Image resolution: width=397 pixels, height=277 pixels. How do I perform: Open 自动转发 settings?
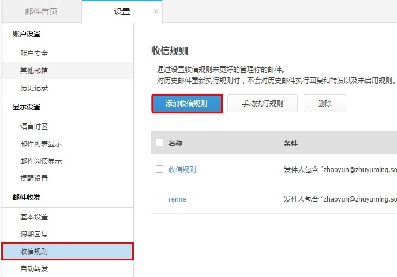[x=34, y=268]
